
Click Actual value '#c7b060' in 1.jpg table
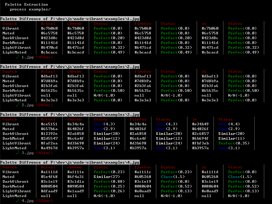[49, 28]
